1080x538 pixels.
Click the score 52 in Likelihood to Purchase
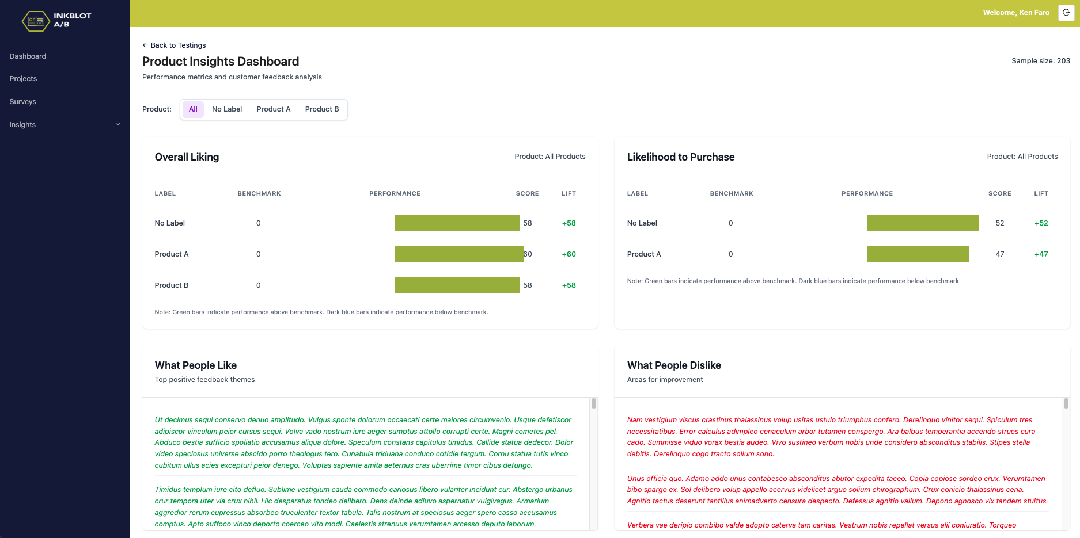(x=999, y=223)
